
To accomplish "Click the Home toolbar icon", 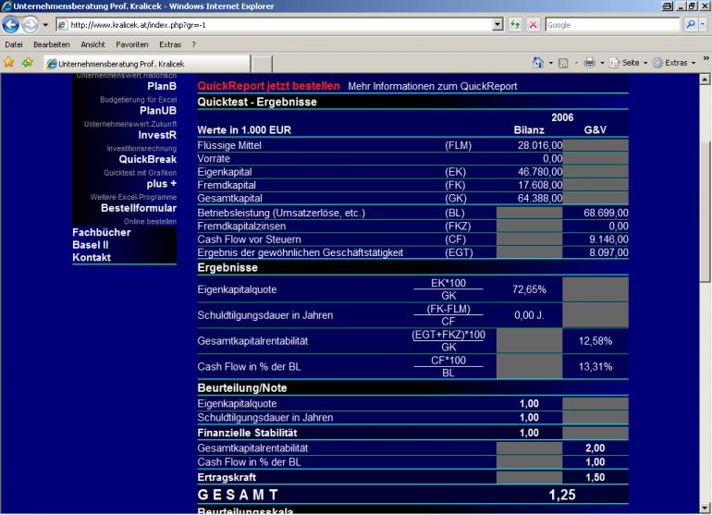I will point(537,63).
